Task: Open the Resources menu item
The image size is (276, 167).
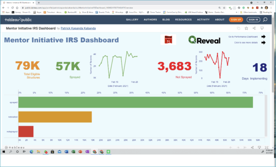Action: click(x=183, y=20)
